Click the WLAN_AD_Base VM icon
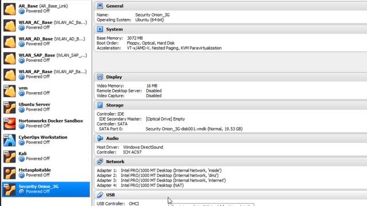 [x=10, y=42]
